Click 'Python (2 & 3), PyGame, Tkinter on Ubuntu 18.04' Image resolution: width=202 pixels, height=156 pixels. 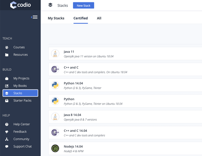pyautogui.click(x=93, y=104)
